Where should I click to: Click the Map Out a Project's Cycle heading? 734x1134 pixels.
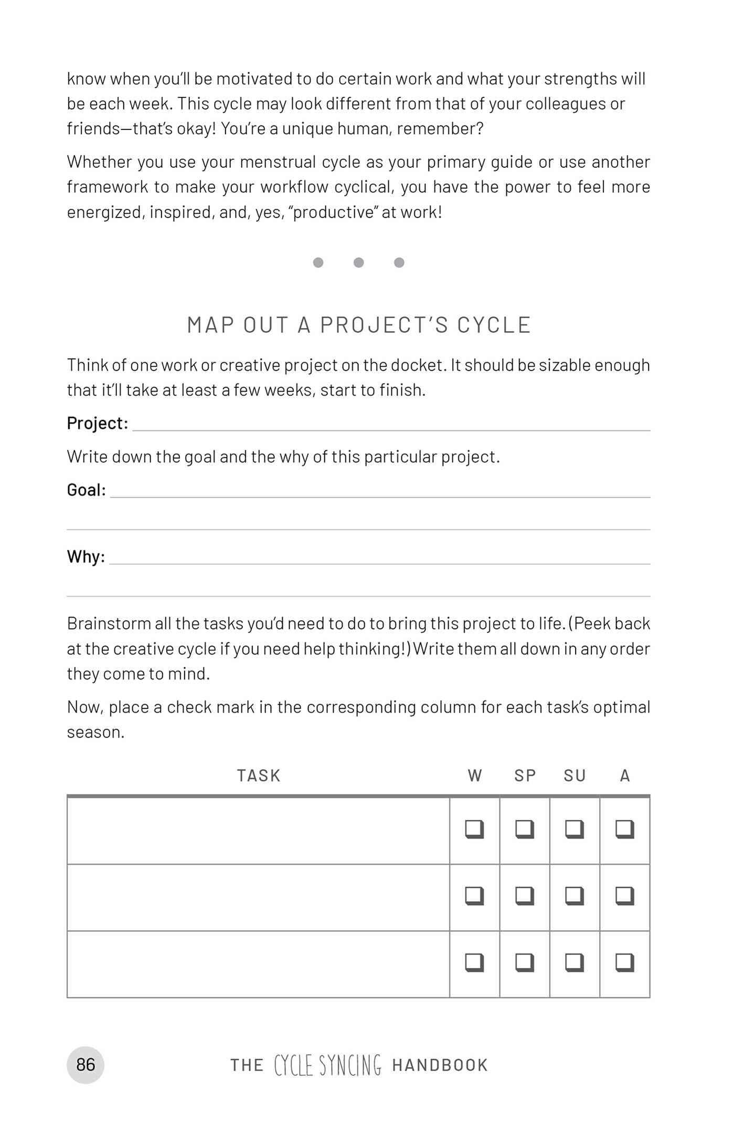pos(359,325)
